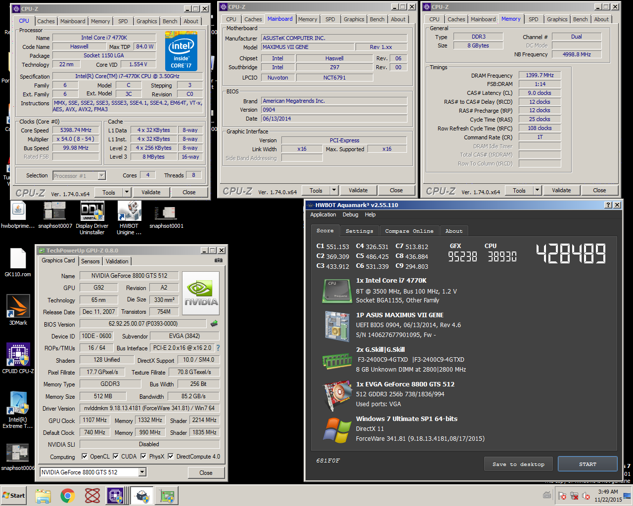Open Processor #1 selection dropdown
This screenshot has height=506, width=633.
pyautogui.click(x=101, y=175)
